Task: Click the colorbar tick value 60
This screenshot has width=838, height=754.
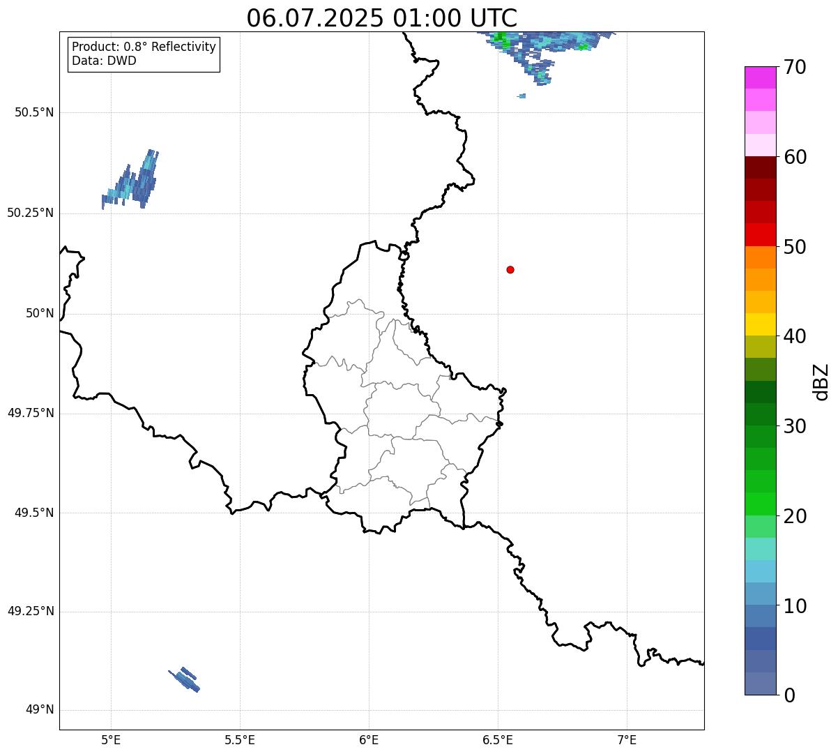Action: (x=795, y=157)
